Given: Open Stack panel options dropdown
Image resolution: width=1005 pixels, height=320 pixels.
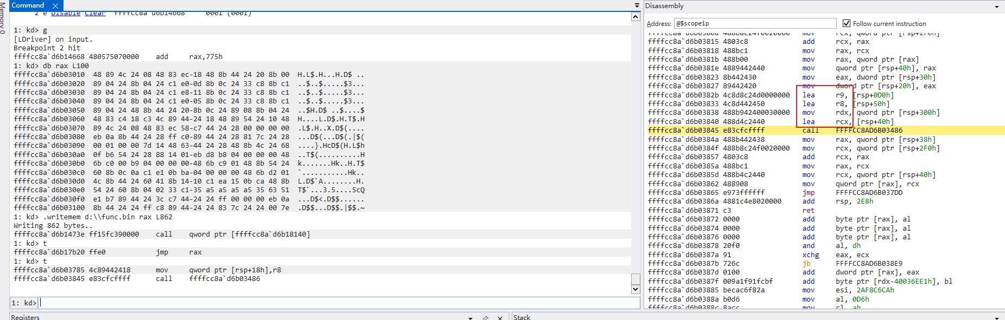Looking at the screenshot, I should [997, 317].
